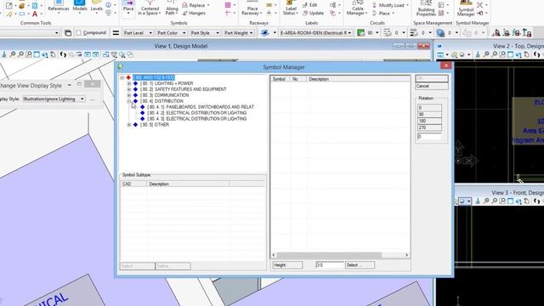Click the No column header
This screenshot has height=306, width=544.
[298, 79]
